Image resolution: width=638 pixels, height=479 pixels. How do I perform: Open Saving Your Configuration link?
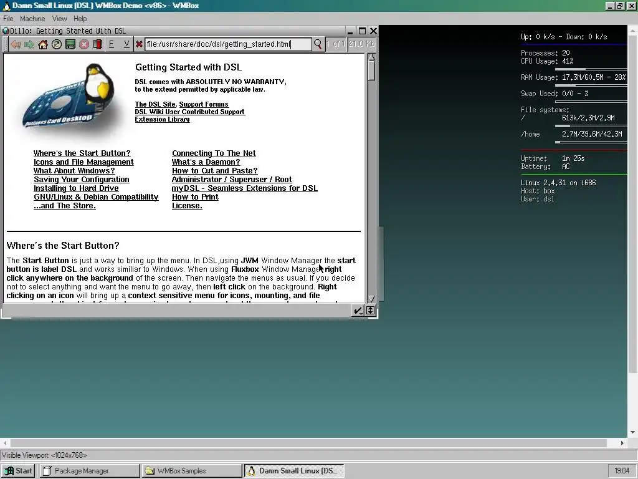(x=82, y=180)
